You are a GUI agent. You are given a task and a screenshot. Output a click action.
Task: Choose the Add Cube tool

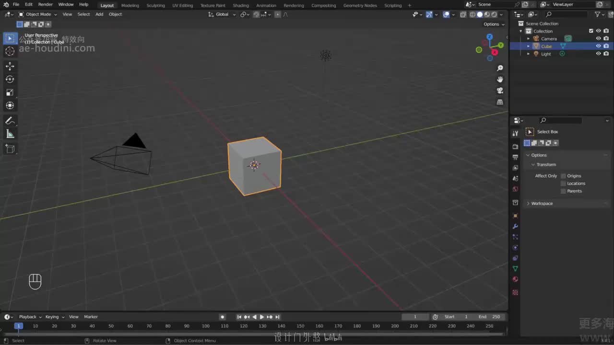[x=10, y=149]
